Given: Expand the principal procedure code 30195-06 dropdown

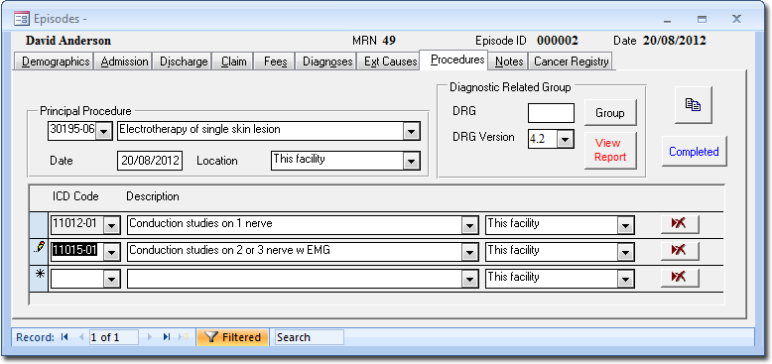Looking at the screenshot, I should 104,131.
